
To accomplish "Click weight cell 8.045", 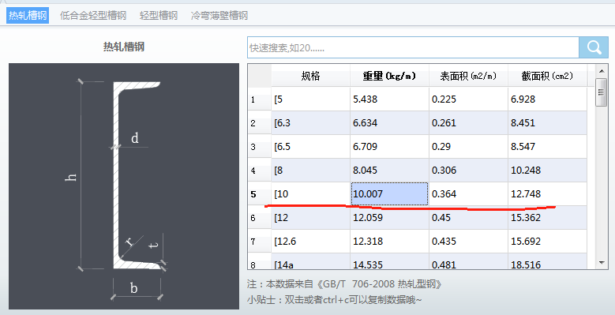I will (389, 171).
